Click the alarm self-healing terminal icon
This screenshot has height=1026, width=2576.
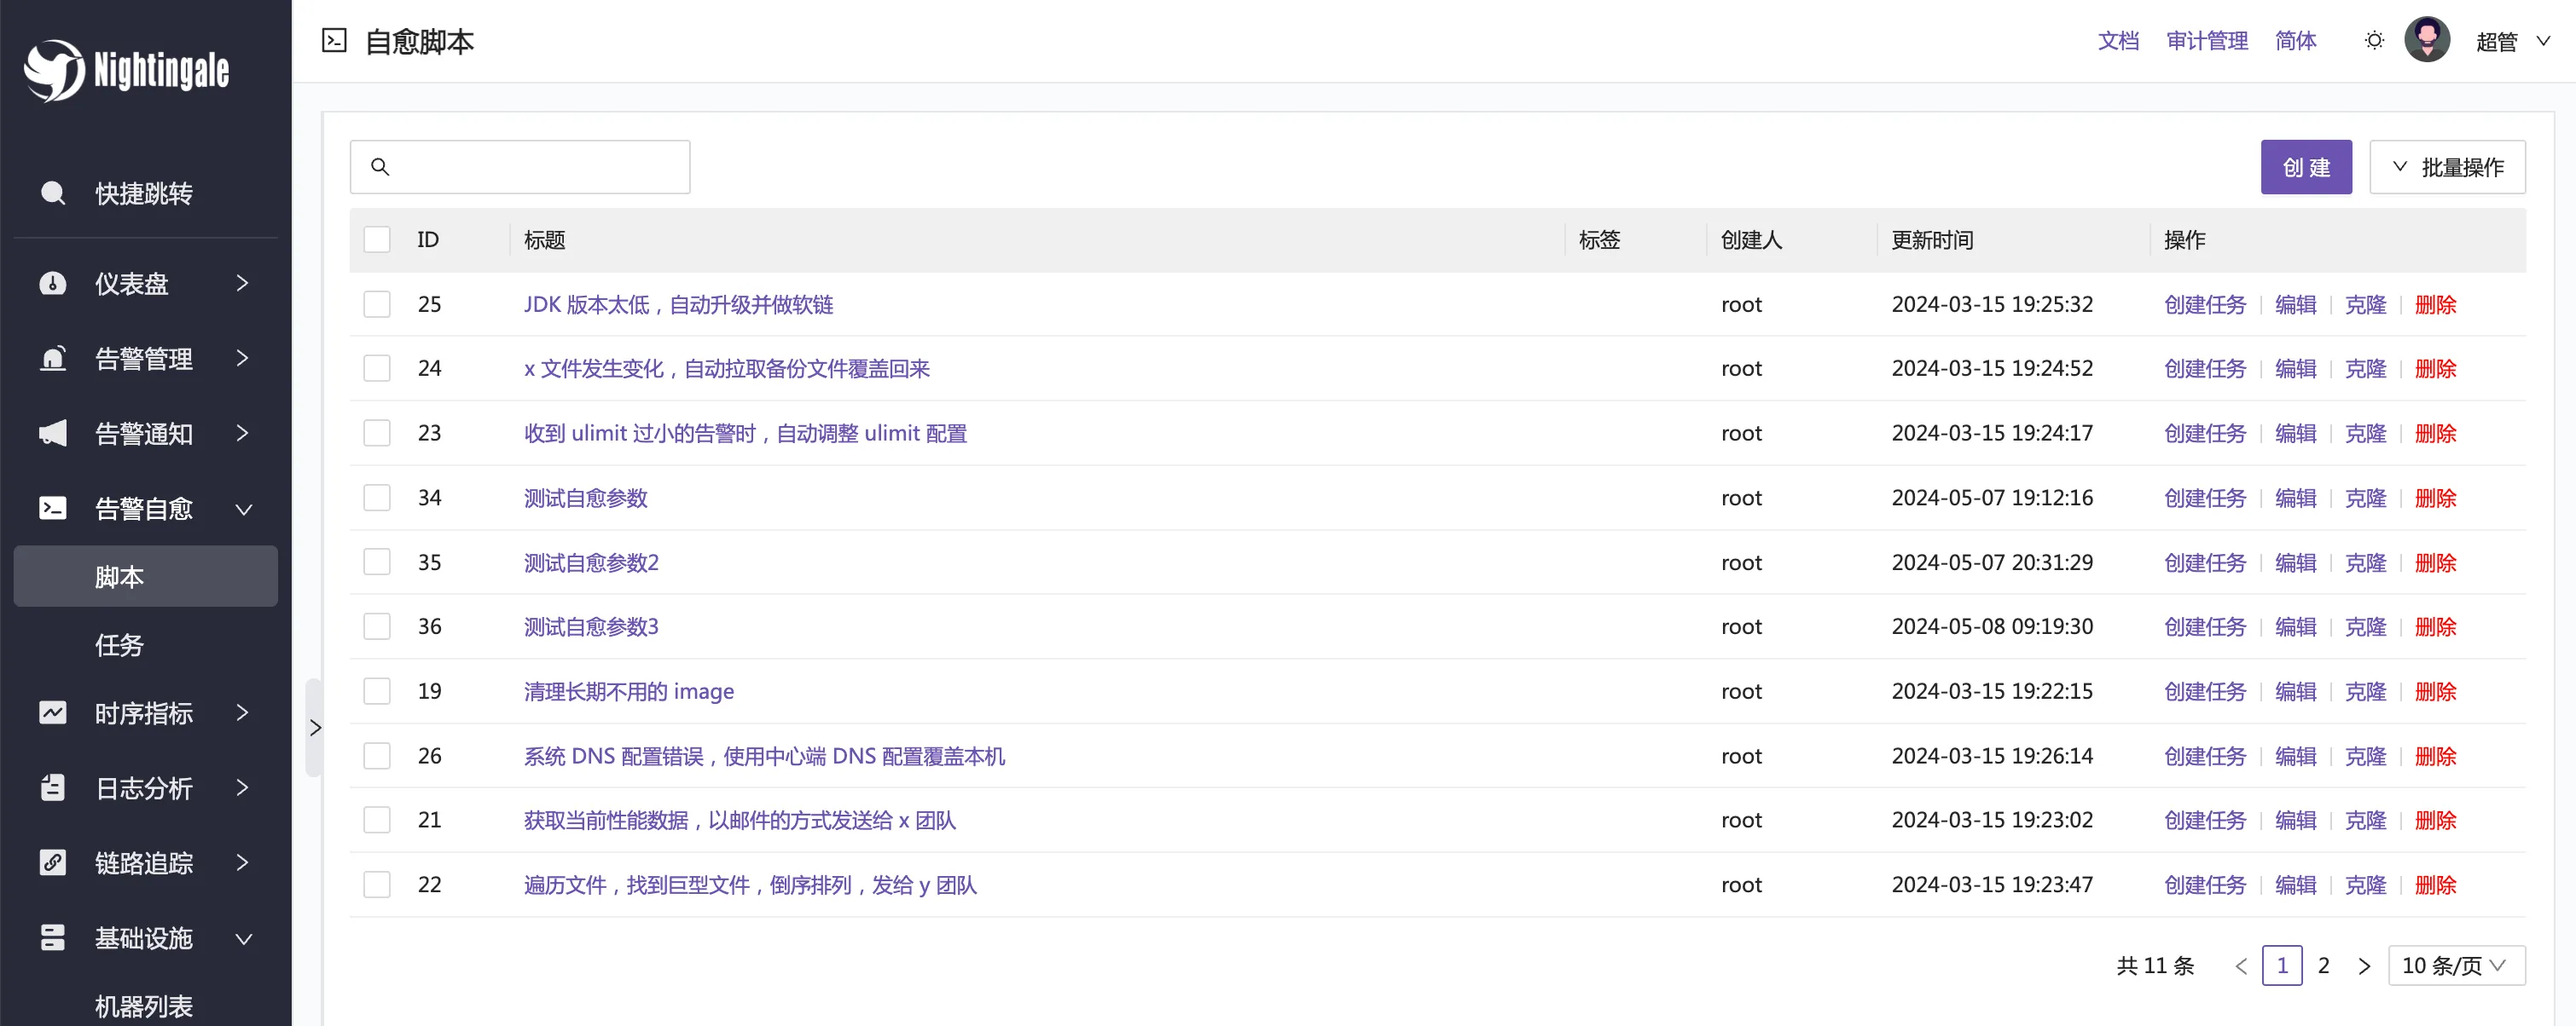[x=53, y=509]
